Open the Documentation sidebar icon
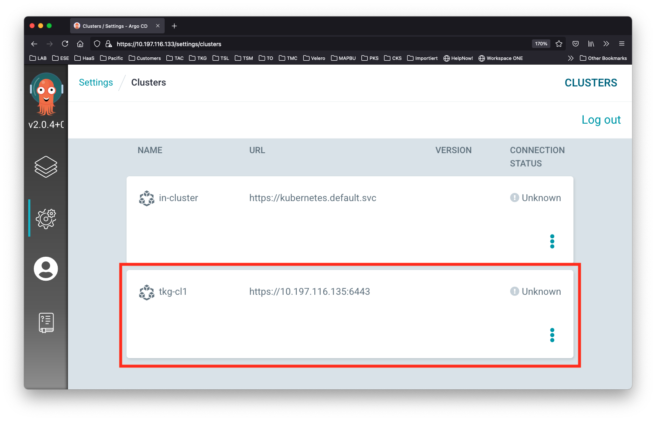Image resolution: width=656 pixels, height=421 pixels. (45, 323)
